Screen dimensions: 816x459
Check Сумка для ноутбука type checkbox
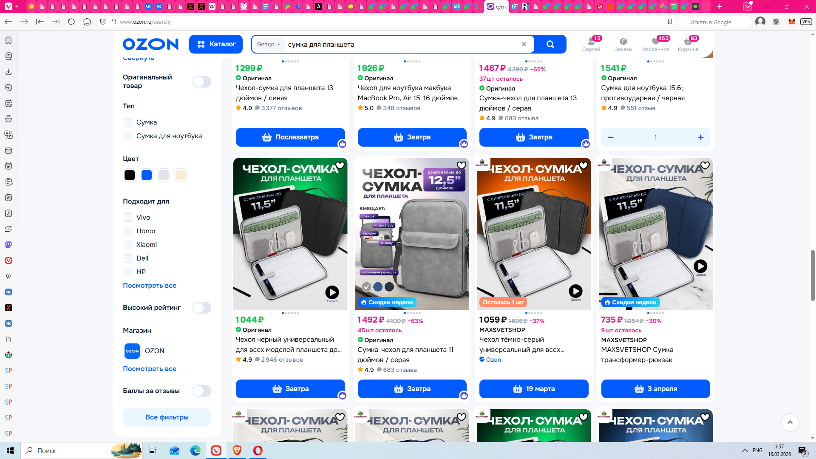(128, 136)
